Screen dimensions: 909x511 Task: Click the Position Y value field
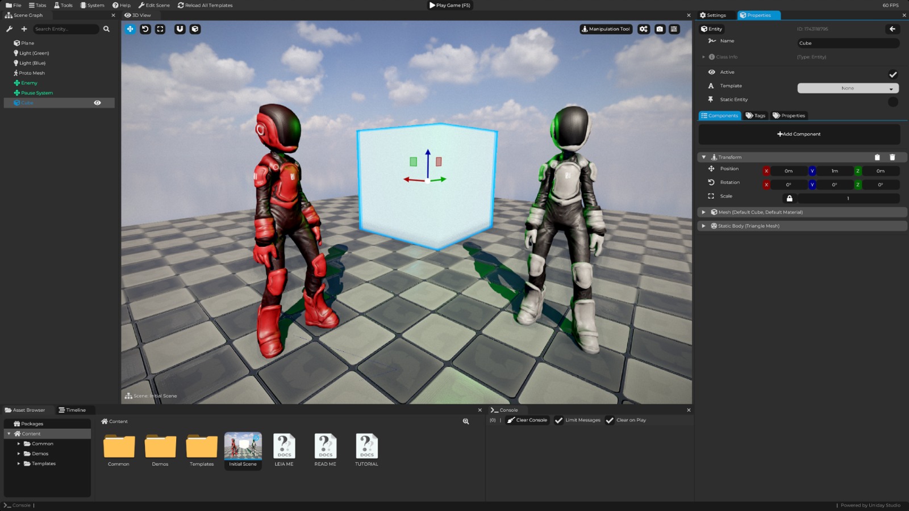tap(835, 171)
